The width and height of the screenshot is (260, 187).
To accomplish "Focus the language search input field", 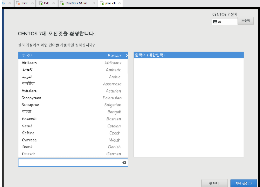I will tap(73, 163).
